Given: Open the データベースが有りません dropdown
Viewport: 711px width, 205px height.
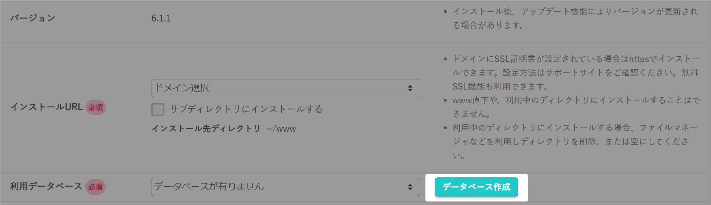Looking at the screenshot, I should point(285,187).
